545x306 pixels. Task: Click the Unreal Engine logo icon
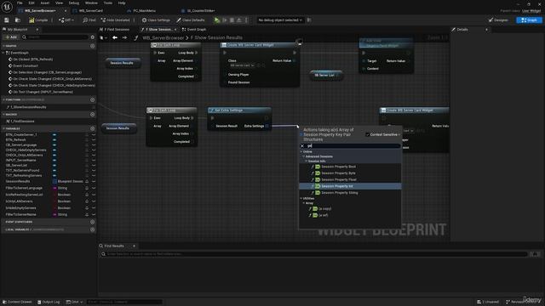(7, 7)
